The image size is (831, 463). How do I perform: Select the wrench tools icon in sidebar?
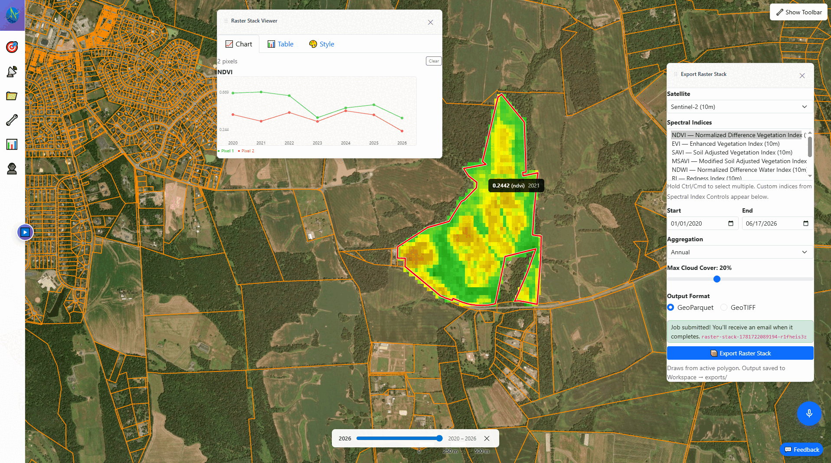click(12, 120)
